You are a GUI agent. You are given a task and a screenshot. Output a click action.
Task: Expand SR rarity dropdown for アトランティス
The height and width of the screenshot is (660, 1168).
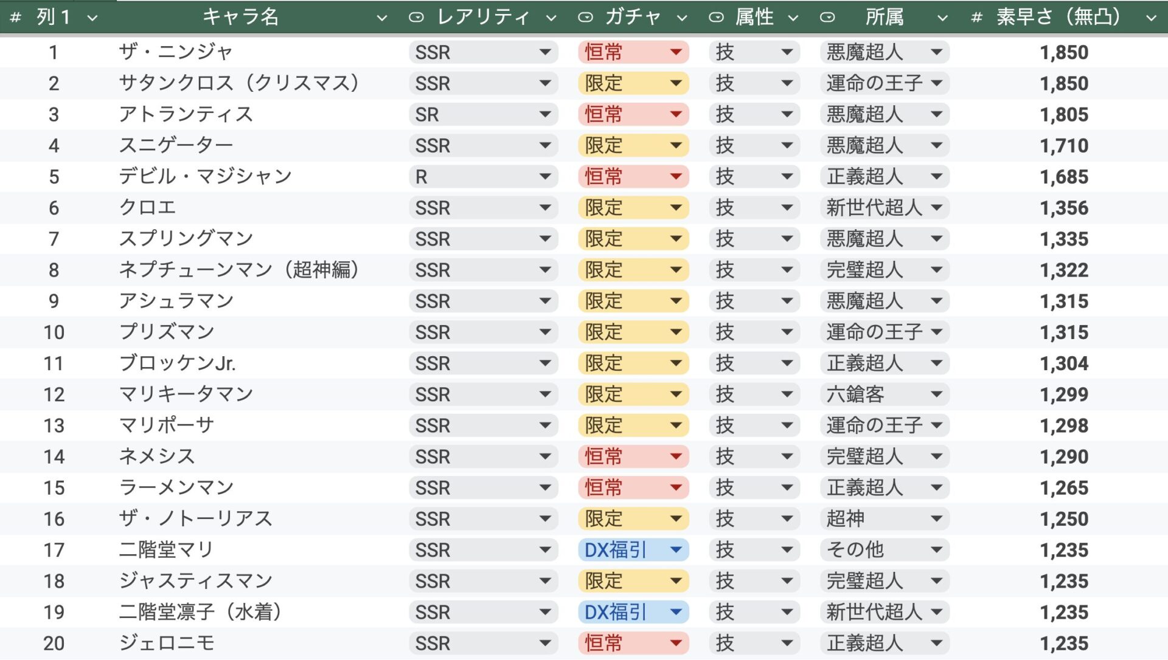[545, 114]
